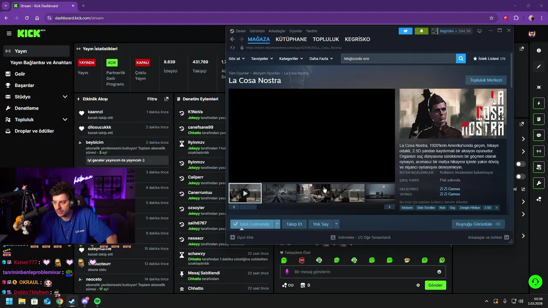Toggle the upper switch in right panel
This screenshot has width=548, height=308.
pyautogui.click(x=521, y=164)
